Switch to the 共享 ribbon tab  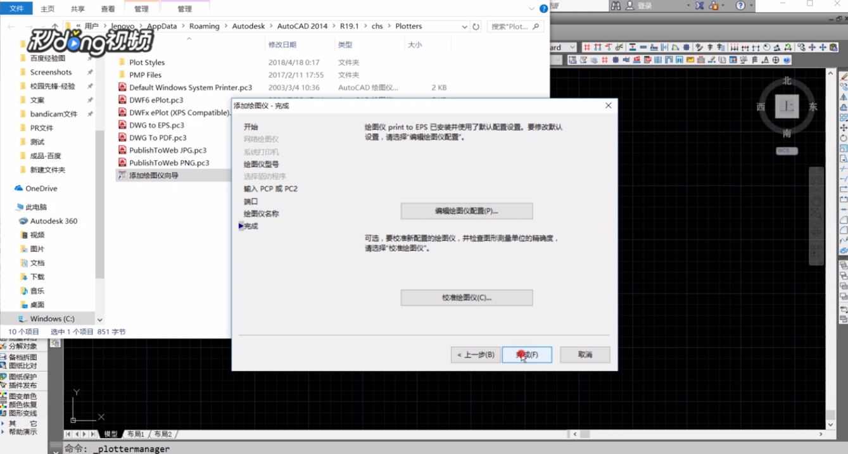[78, 9]
